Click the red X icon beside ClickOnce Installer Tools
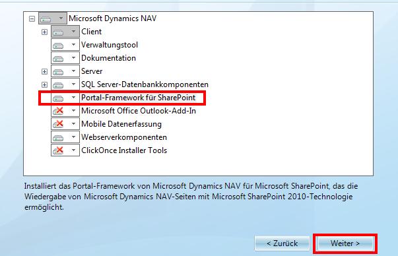The image size is (398, 256). click(x=58, y=150)
